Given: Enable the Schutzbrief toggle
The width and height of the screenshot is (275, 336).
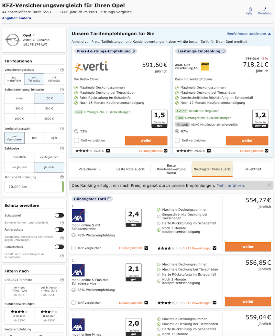Looking at the screenshot, I should point(59,215).
